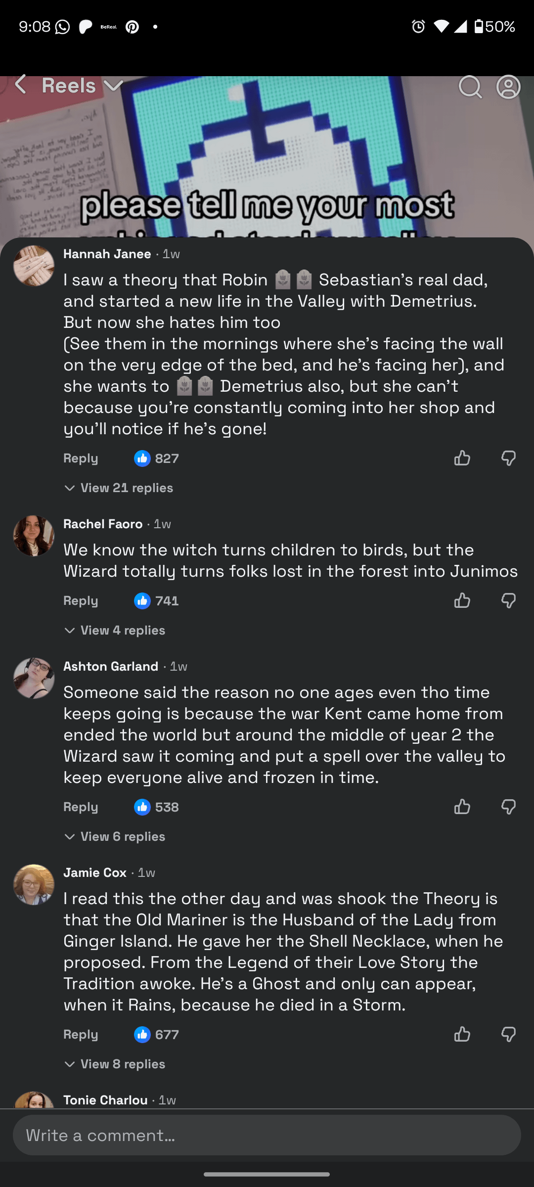Reply to Hannah Janee's comment
This screenshot has height=1187, width=534.
(x=81, y=458)
